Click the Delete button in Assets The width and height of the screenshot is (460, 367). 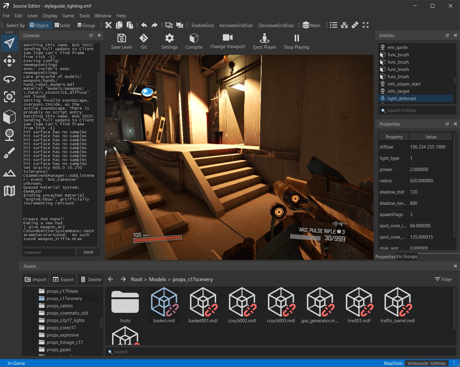coord(90,279)
